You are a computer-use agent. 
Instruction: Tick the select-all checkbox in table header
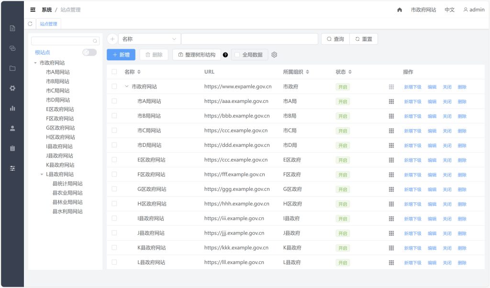point(114,72)
